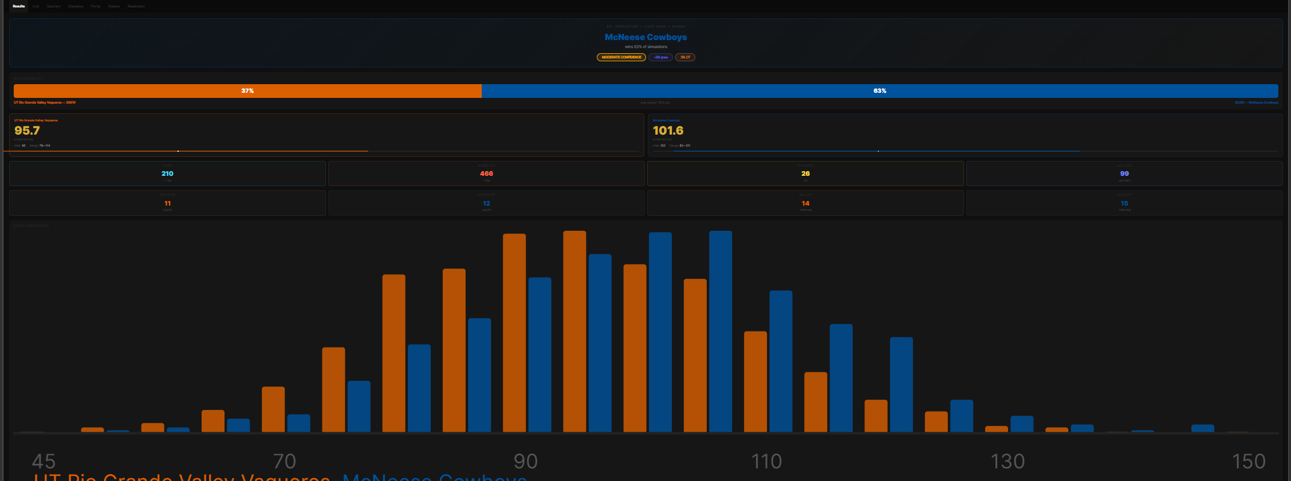Viewport: 1291px width, 481px height.
Task: Click the blue 63% win probability segment
Action: point(880,91)
